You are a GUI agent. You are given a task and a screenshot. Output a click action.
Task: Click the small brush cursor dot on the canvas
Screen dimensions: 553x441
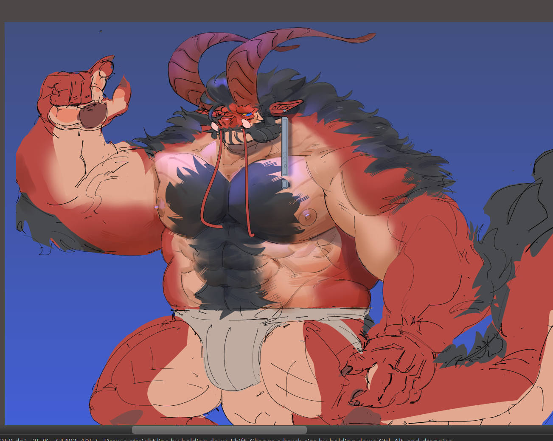pos(101,31)
